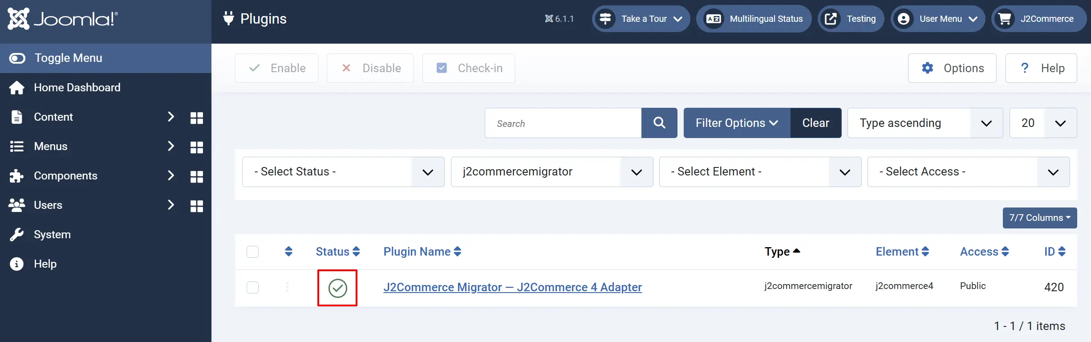Click the Joomla logo
Screen dimensions: 1091x342
click(x=63, y=19)
